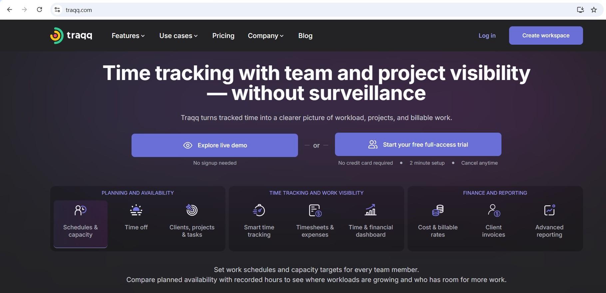This screenshot has width=606, height=293.
Task: Click the Clients, projects & tasks target icon
Action: (x=192, y=210)
